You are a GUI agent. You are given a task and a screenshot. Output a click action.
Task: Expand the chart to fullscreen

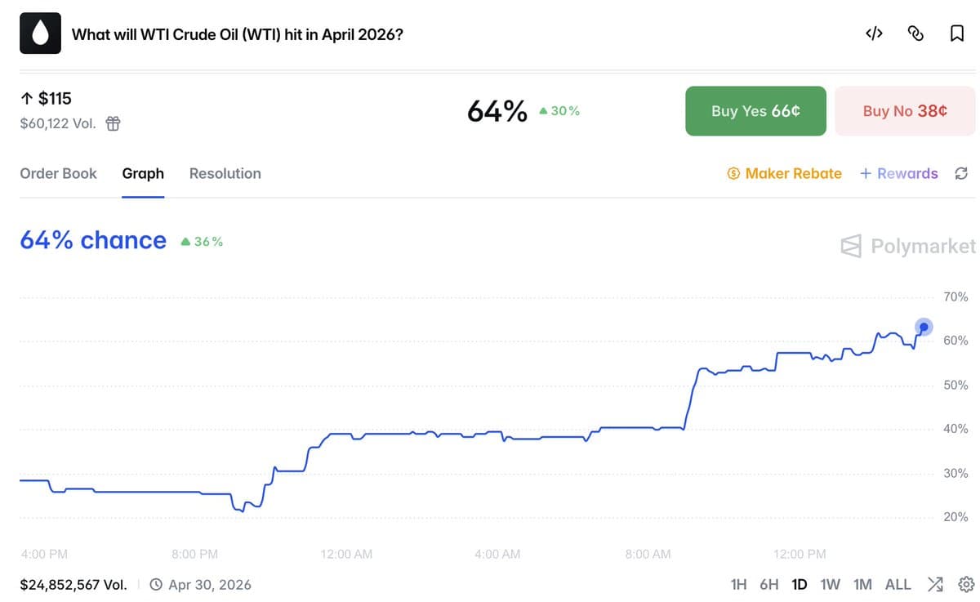935,584
